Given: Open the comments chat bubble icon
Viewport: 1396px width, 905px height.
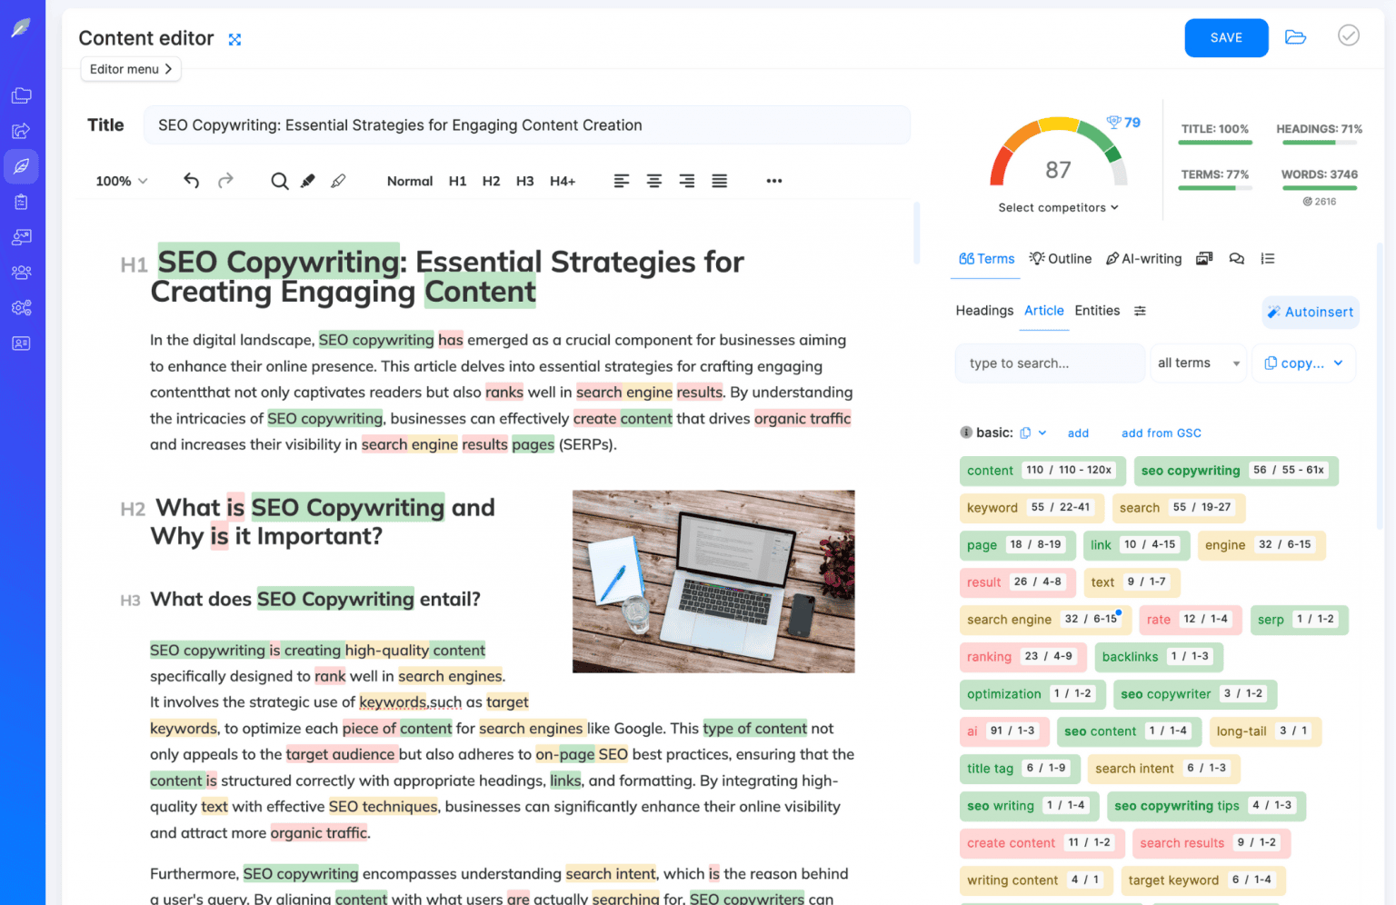Looking at the screenshot, I should [x=1237, y=258].
